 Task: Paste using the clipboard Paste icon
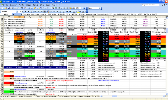[x=35, y=8]
